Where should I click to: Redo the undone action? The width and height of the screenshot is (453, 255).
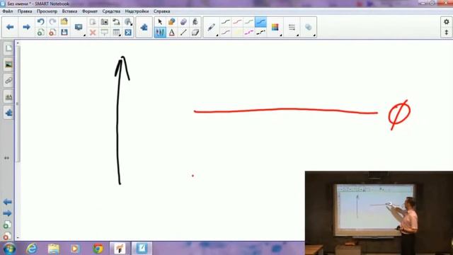pos(52,22)
